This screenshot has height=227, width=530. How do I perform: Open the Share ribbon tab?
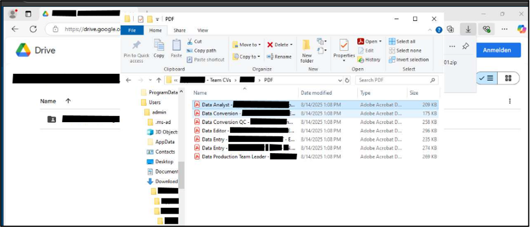[x=179, y=30]
